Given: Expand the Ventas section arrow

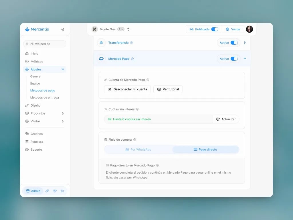Looking at the screenshot, I should (x=63, y=121).
